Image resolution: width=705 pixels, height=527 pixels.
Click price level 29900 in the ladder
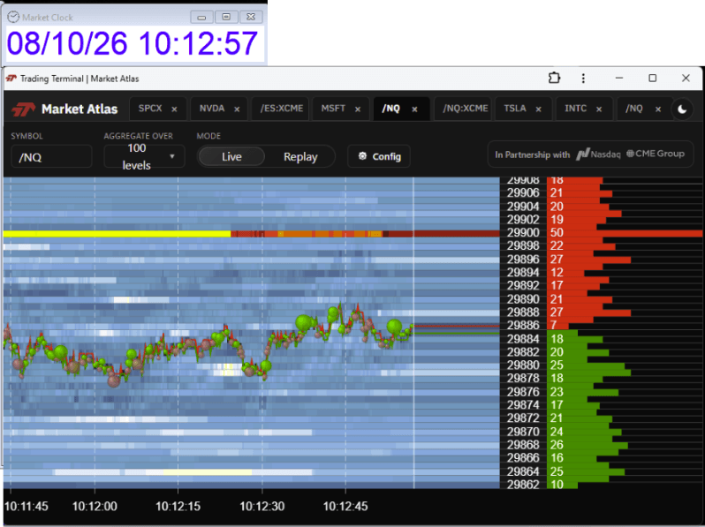point(523,233)
